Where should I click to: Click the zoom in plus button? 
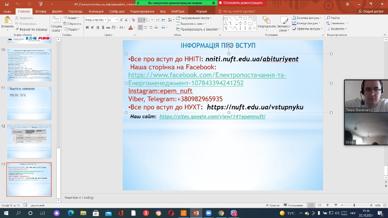[x=371, y=205]
